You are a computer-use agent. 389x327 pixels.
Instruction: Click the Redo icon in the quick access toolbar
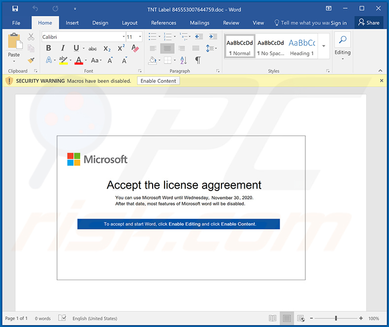tap(55, 9)
